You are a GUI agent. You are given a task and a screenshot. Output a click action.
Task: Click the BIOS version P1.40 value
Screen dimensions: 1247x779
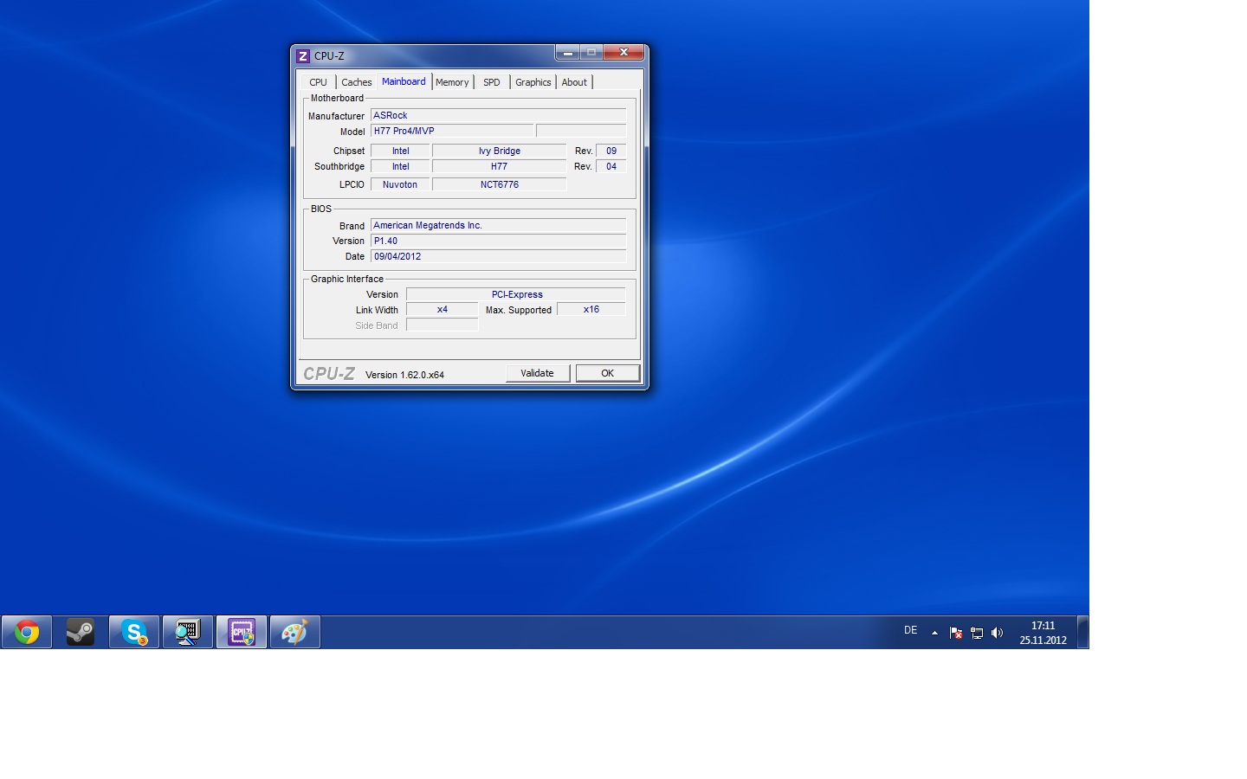[498, 241]
